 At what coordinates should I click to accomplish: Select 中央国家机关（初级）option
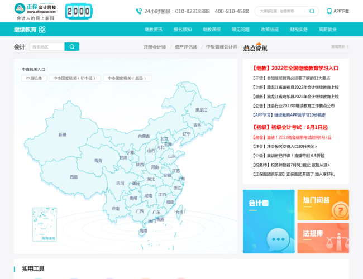pyautogui.click(x=73, y=79)
